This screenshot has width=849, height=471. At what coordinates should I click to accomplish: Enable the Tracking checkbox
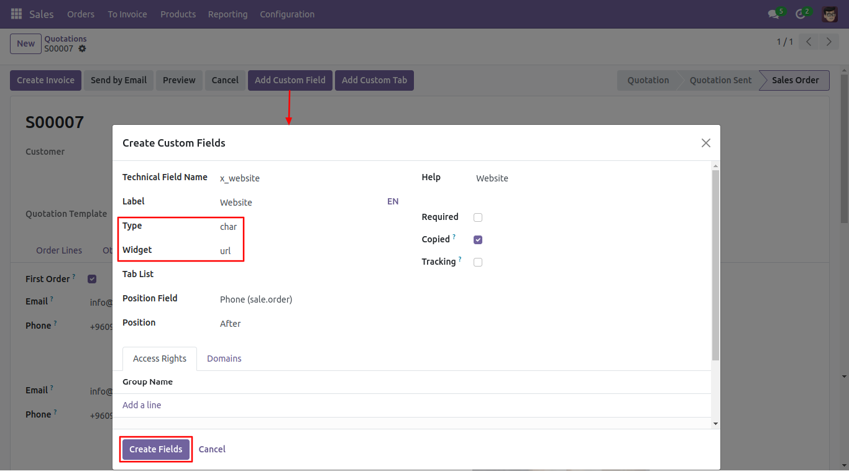point(478,262)
